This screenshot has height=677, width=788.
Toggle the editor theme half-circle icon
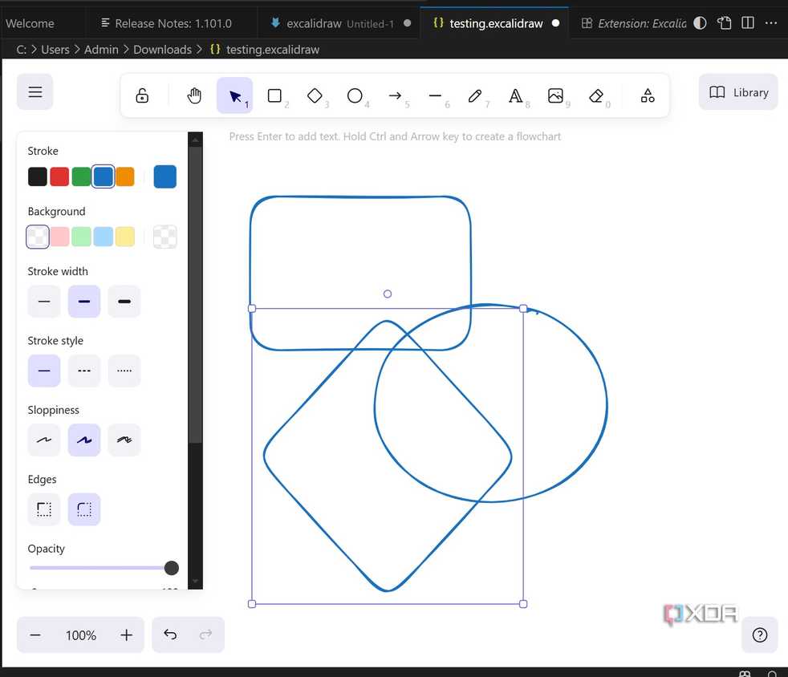click(x=700, y=23)
